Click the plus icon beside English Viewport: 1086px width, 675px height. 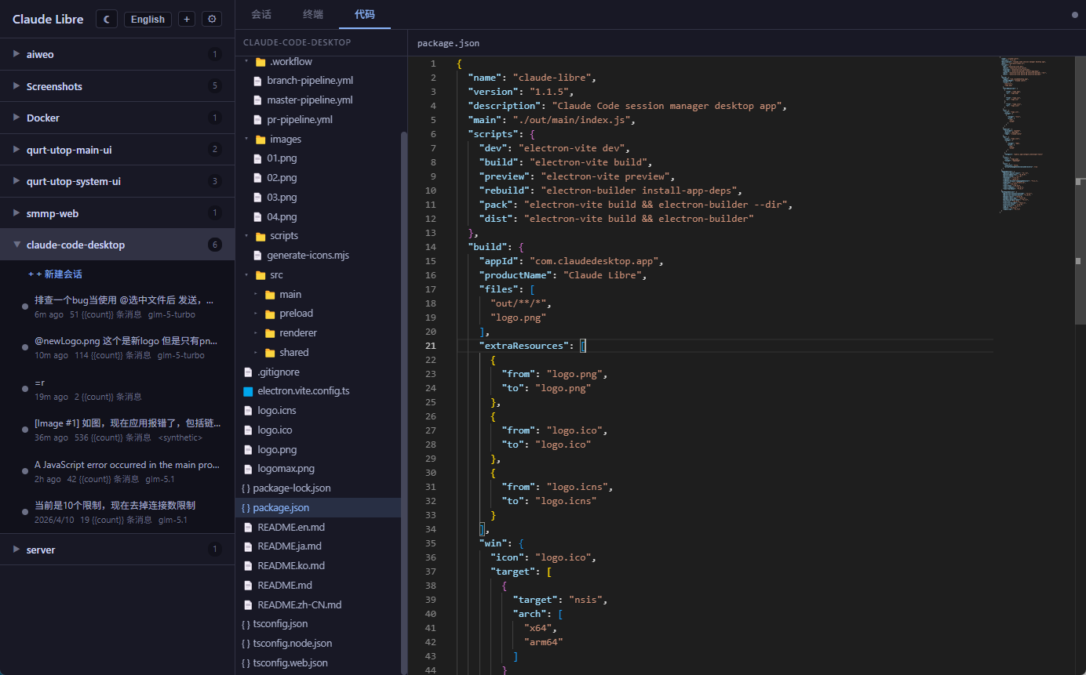coord(187,19)
